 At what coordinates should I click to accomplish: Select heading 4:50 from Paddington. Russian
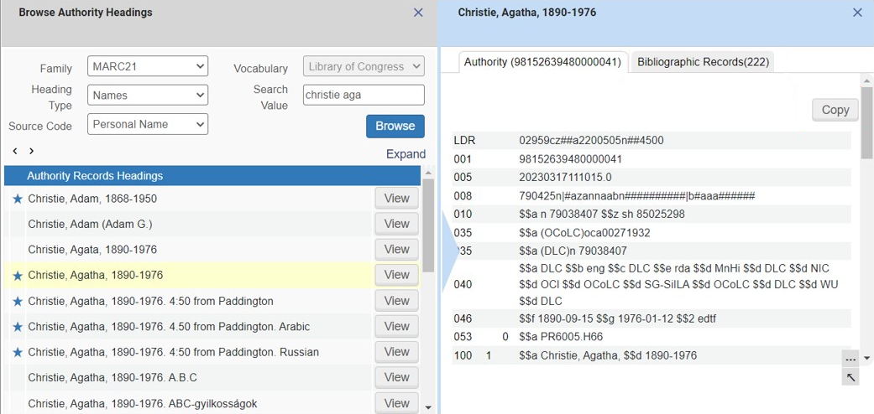tap(173, 352)
